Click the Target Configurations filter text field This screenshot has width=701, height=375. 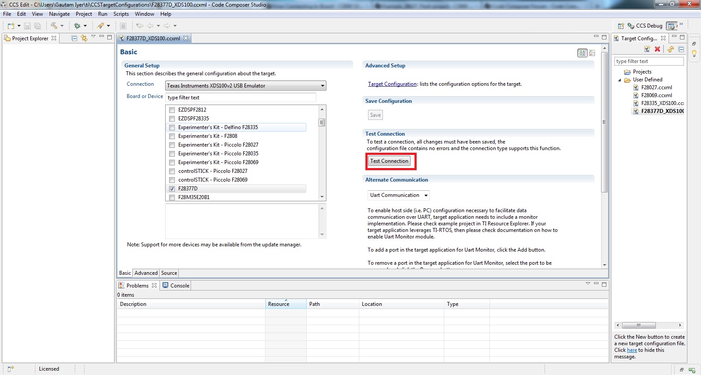pos(649,61)
